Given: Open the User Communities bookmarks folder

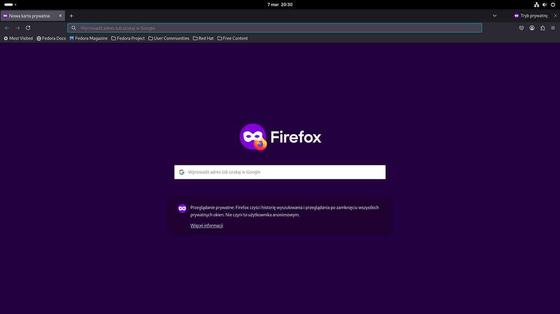Looking at the screenshot, I should pyautogui.click(x=169, y=39).
